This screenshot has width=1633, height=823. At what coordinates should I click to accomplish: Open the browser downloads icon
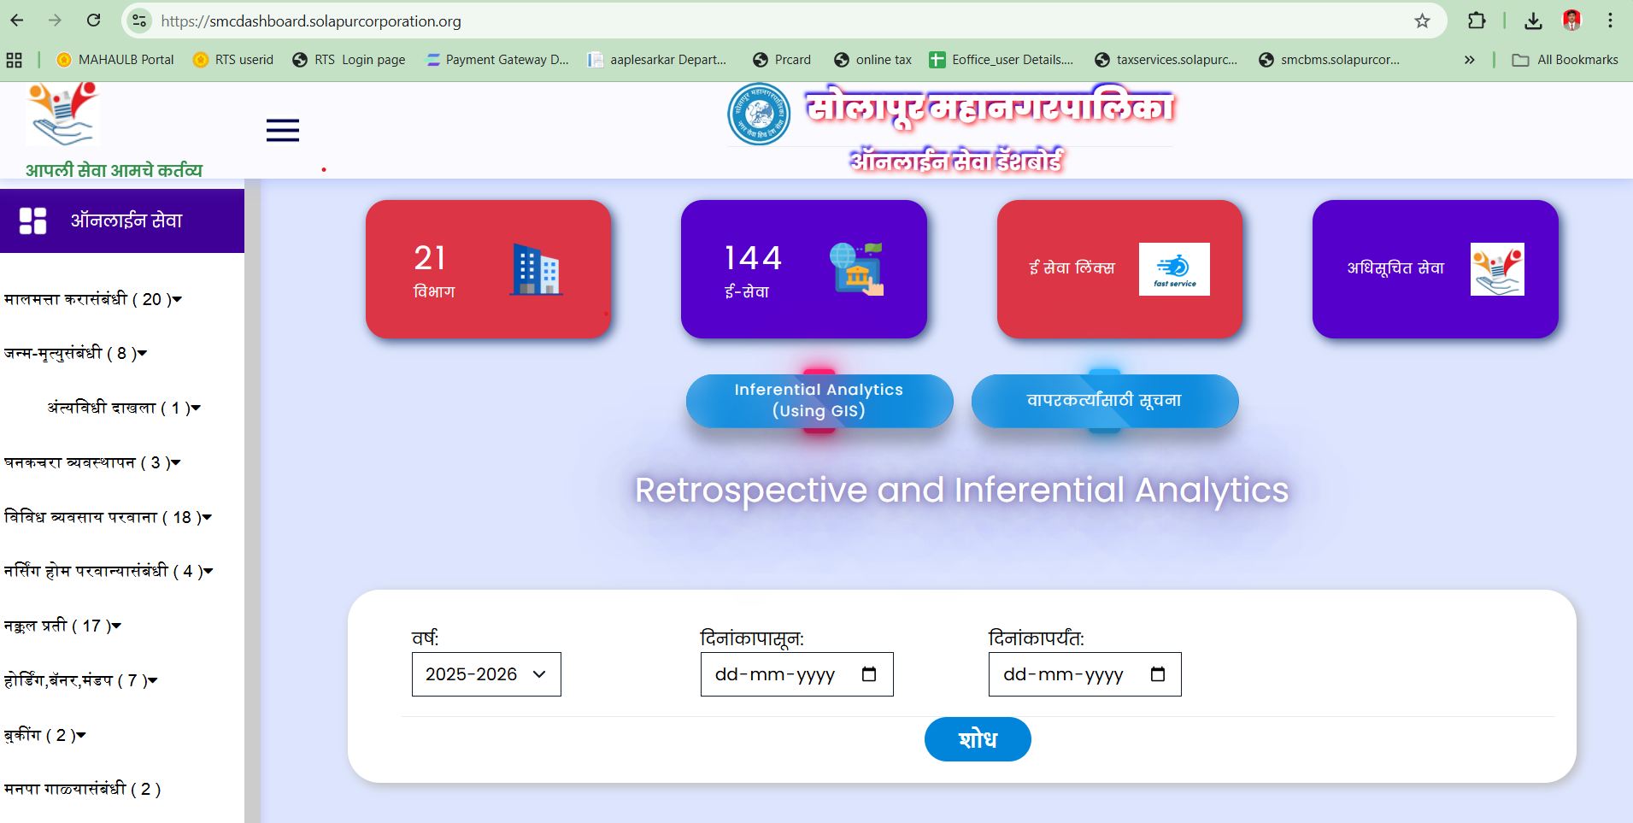[1533, 21]
